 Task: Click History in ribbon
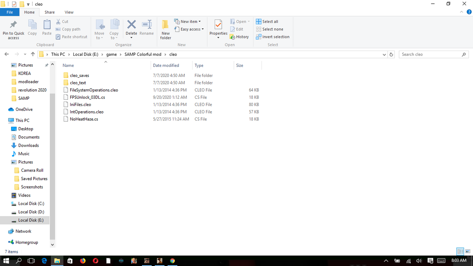pos(239,37)
